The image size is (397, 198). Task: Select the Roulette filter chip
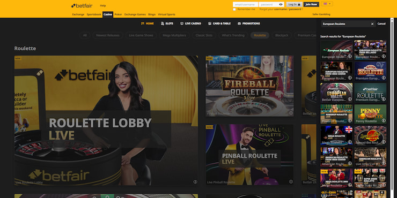(260, 35)
